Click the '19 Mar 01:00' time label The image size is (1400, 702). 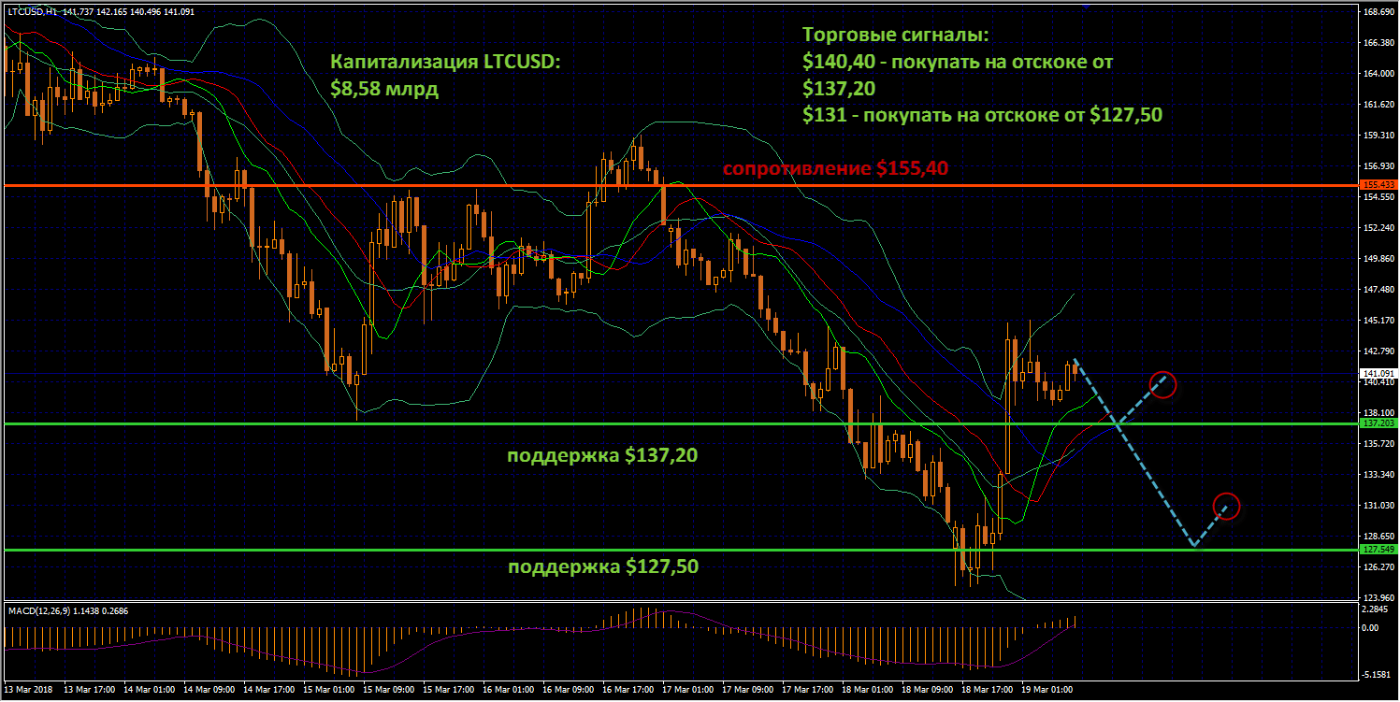(x=1046, y=689)
